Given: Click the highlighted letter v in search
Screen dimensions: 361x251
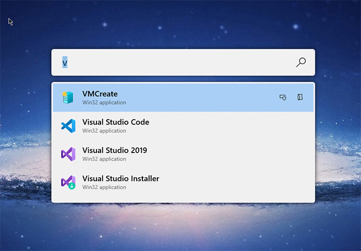Looking at the screenshot, I should tap(64, 62).
